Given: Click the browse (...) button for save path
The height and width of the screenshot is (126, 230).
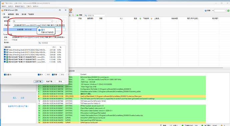Looking at the screenshot, I should pyautogui.click(x=56, y=21).
